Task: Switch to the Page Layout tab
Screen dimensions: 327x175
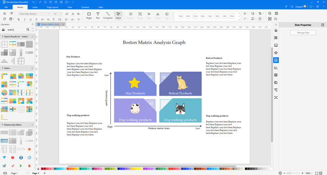Action: click(52, 7)
